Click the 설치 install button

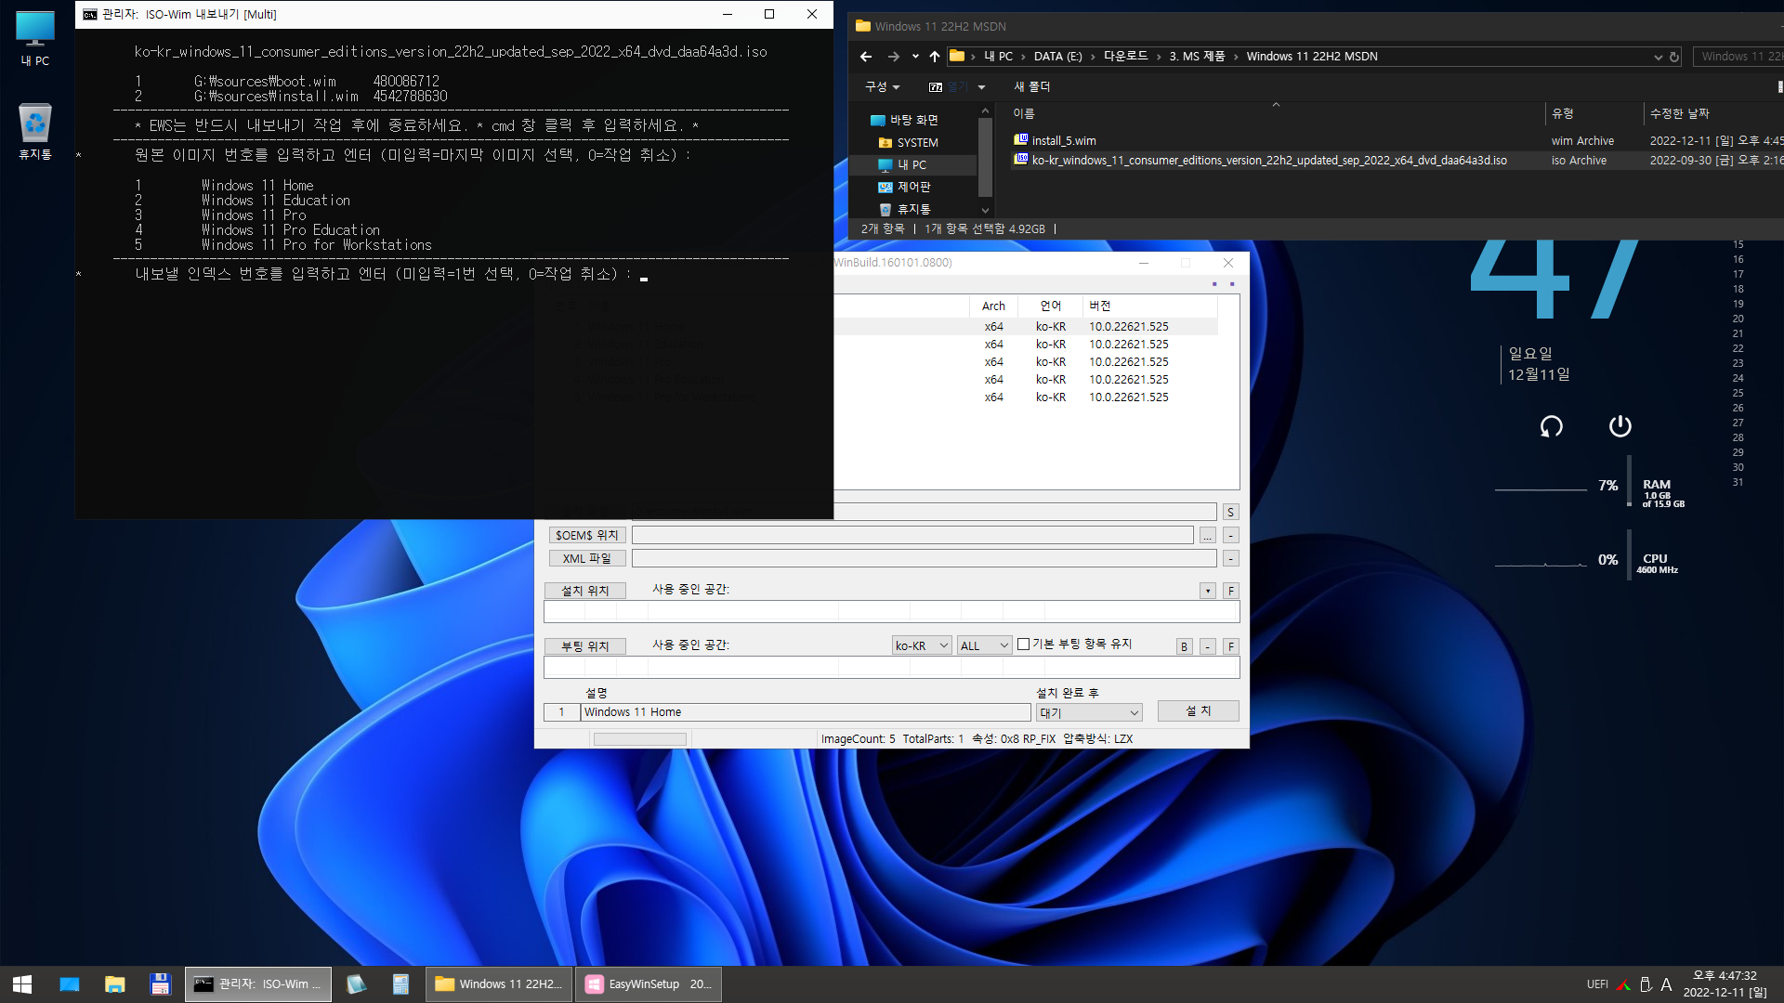tap(1199, 711)
